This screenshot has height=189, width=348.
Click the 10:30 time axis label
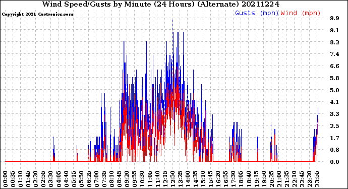[142, 179]
